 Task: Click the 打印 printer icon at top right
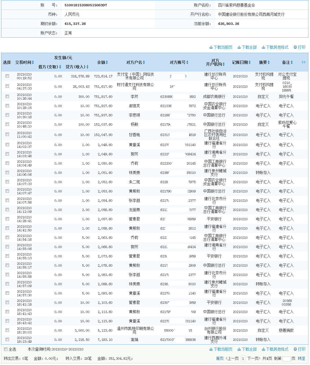[x=295, y=47]
